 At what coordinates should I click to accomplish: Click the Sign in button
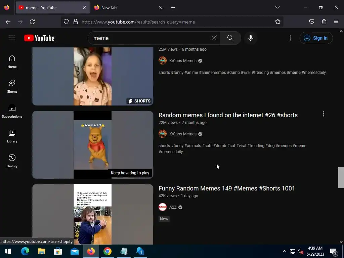[x=316, y=38]
